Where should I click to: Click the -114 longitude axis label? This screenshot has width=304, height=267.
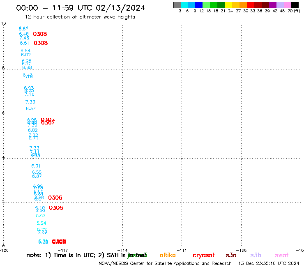click(x=122, y=250)
